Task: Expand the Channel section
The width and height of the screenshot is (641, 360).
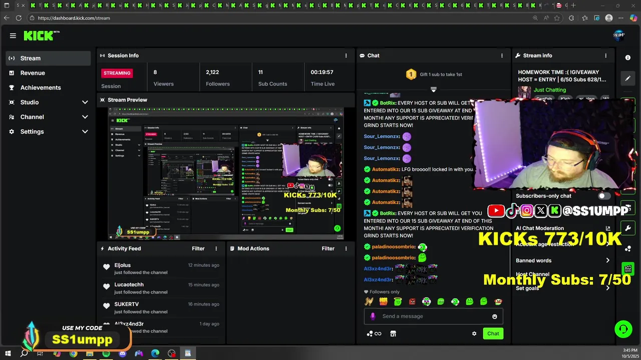Action: (x=48, y=117)
